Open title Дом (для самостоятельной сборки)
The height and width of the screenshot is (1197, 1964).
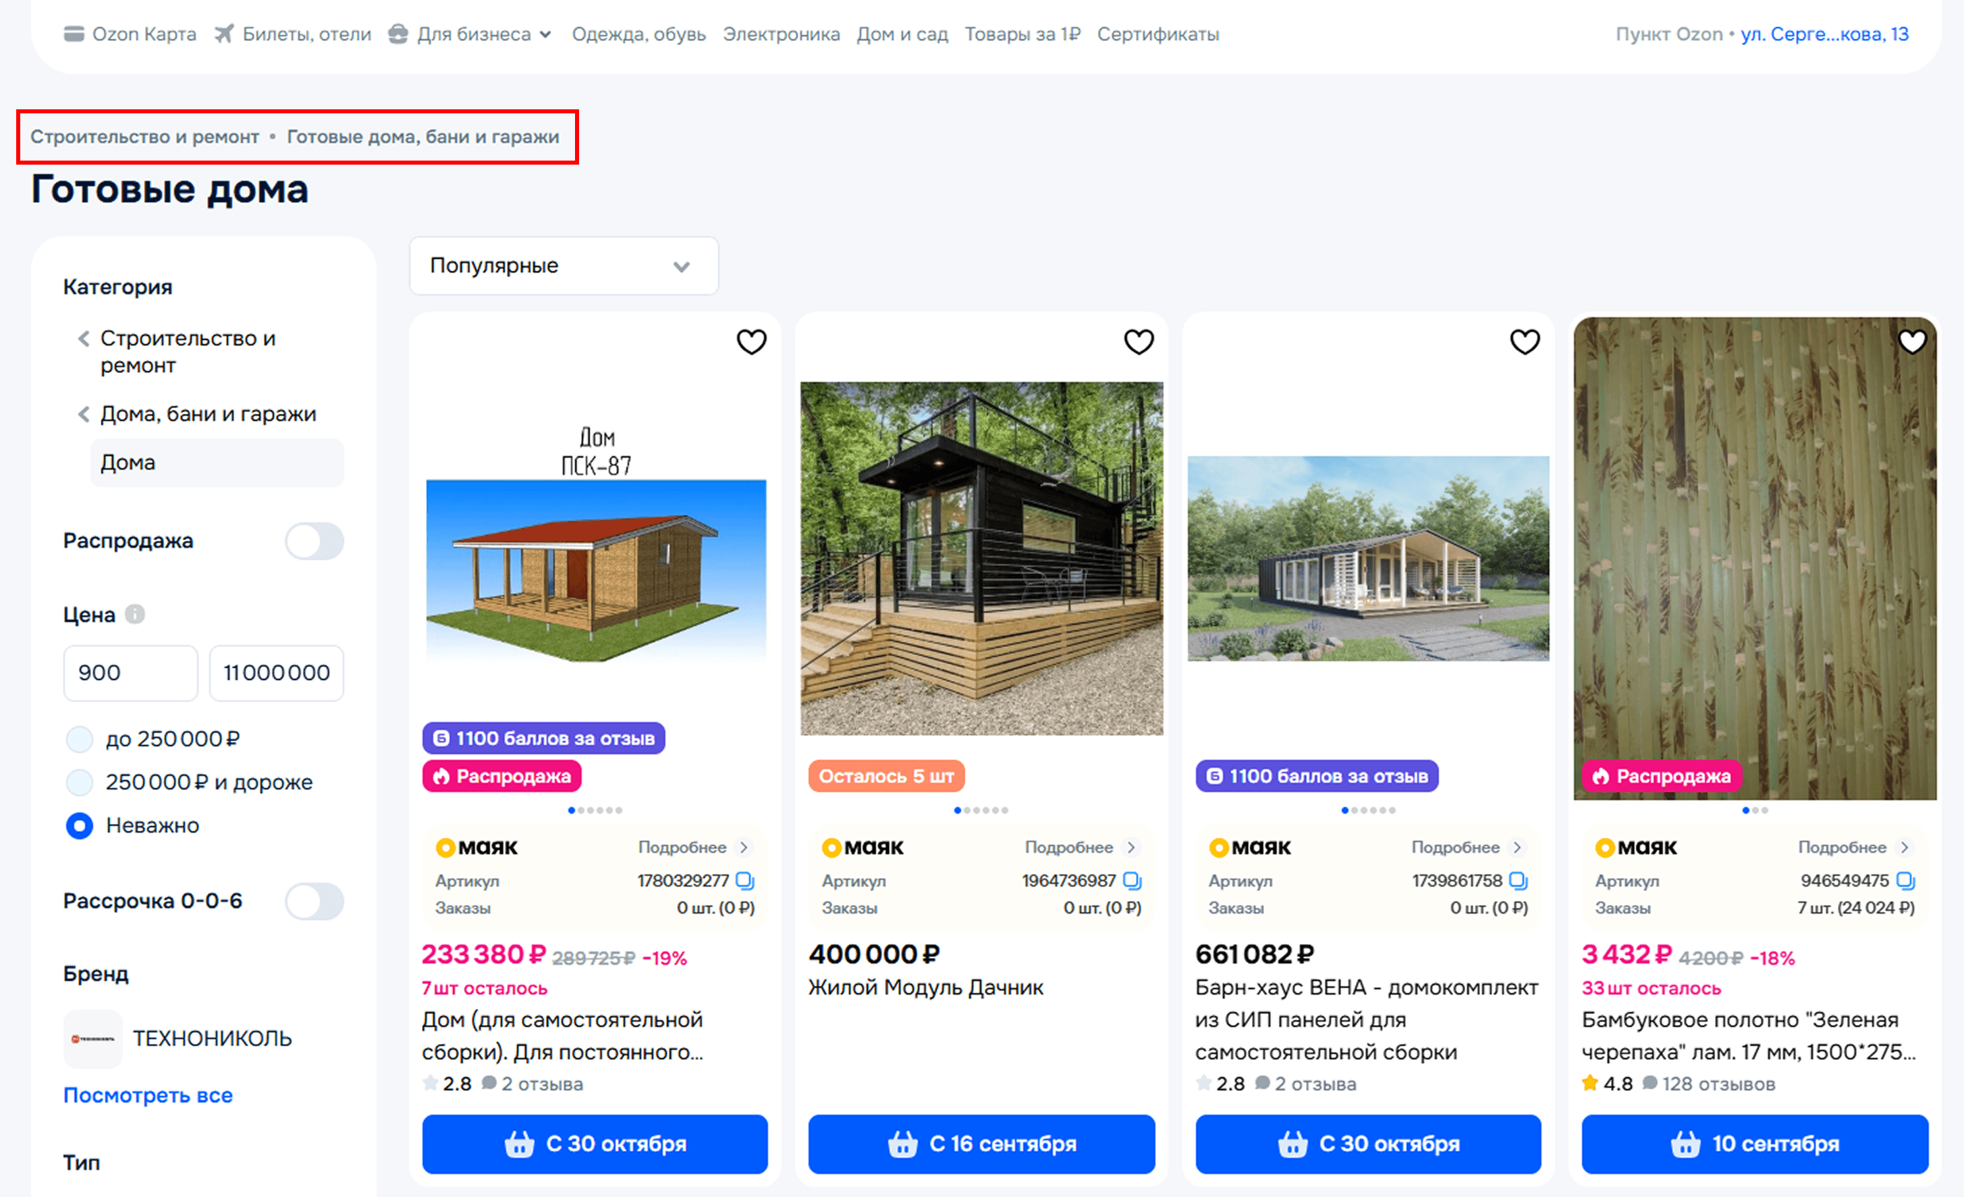[x=563, y=1036]
